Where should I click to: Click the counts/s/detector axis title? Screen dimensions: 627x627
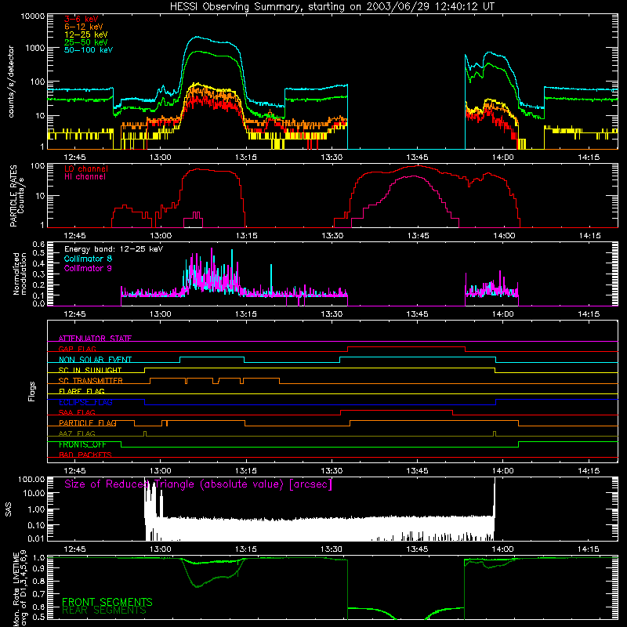[x=11, y=82]
